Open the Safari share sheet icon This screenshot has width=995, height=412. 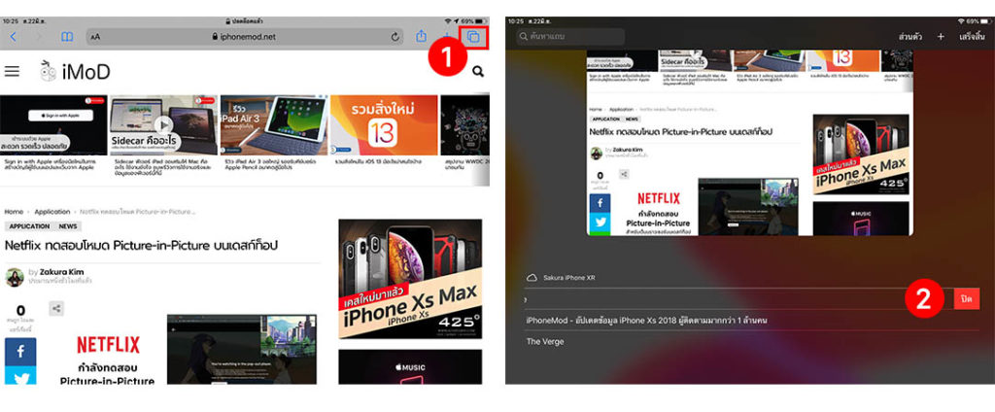(422, 36)
